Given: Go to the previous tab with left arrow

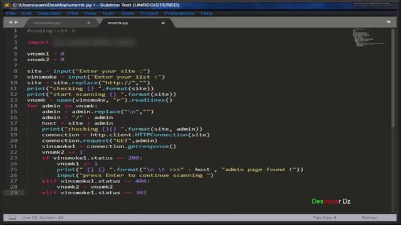Looking at the screenshot, I should click(x=10, y=22).
